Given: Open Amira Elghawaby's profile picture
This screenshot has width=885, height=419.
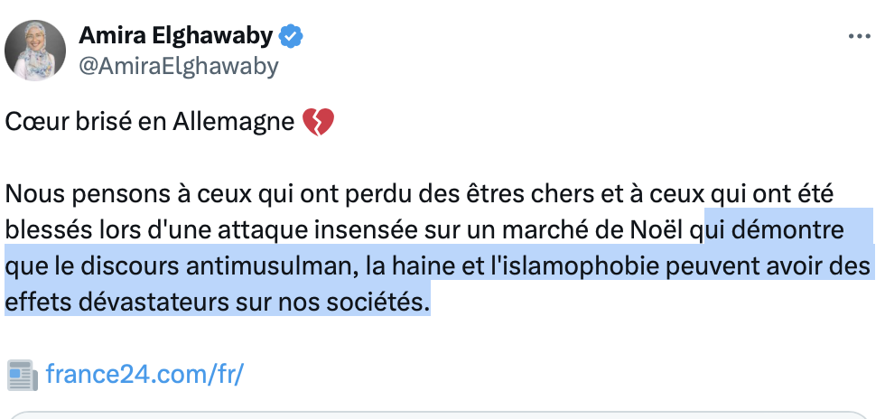Looking at the screenshot, I should pos(35,51).
